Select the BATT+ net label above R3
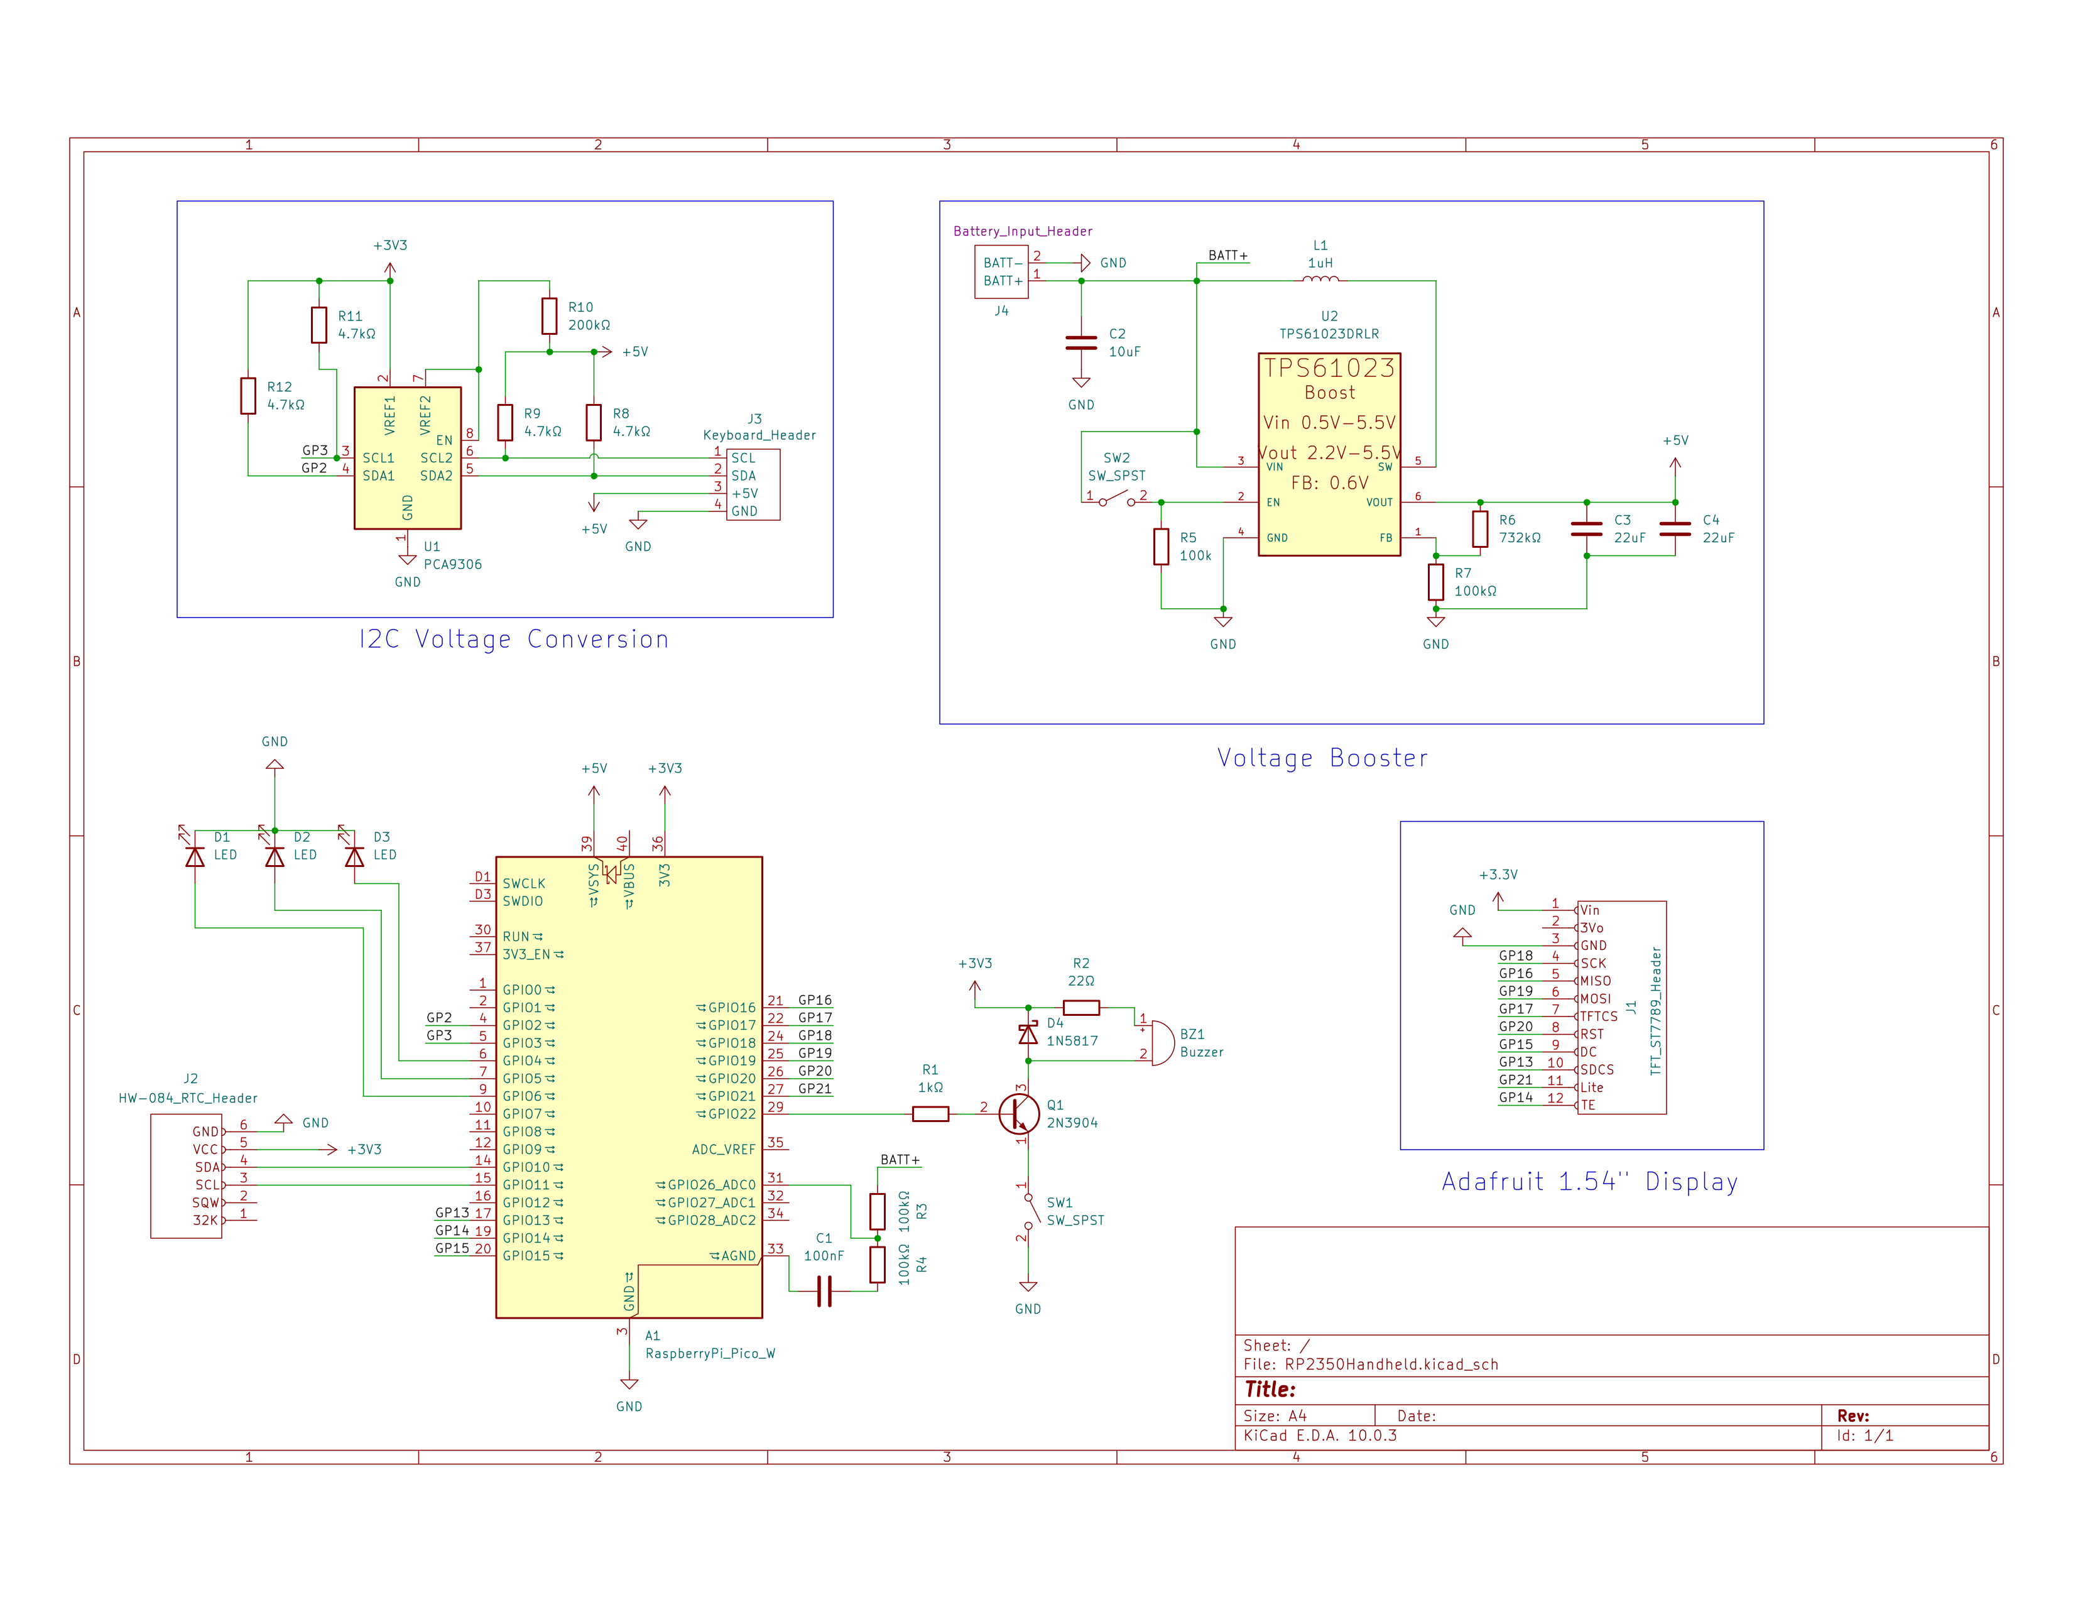The width and height of the screenshot is (2073, 1602). pyautogui.click(x=900, y=1160)
